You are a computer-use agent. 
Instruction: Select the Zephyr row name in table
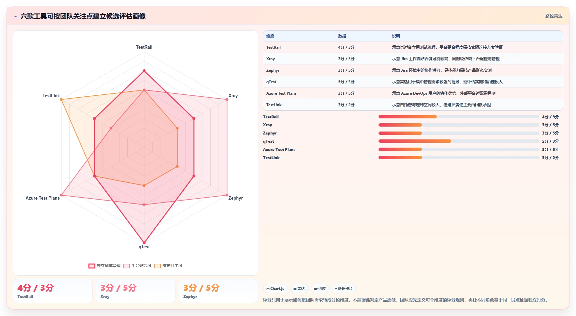(x=273, y=70)
